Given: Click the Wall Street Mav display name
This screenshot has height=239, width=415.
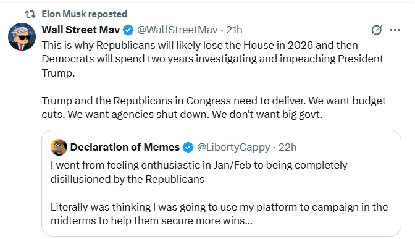Looking at the screenshot, I should click(81, 30).
